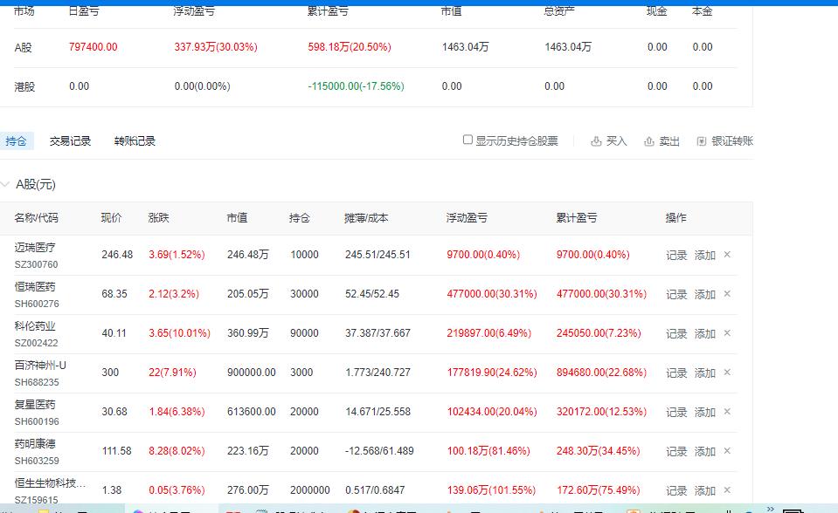Click 337.93万(30.03%) floating profit value

pos(216,47)
